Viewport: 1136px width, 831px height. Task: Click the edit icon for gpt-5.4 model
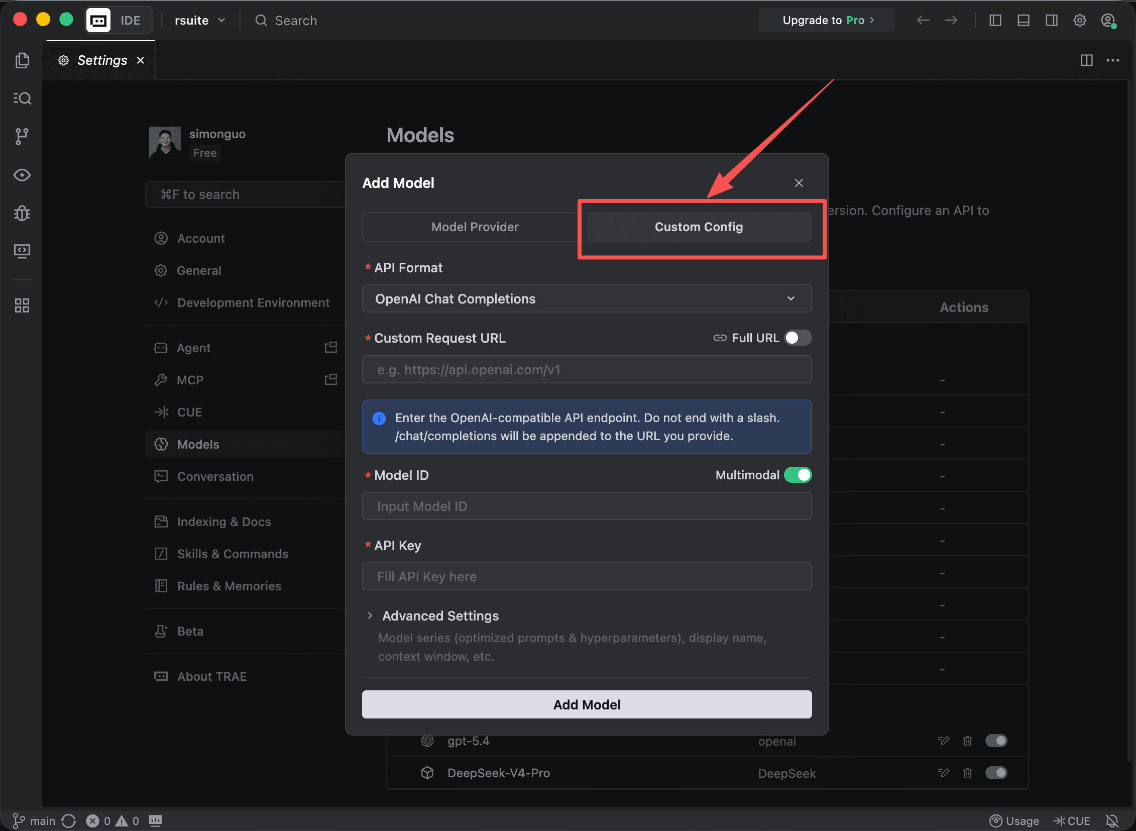click(x=943, y=741)
